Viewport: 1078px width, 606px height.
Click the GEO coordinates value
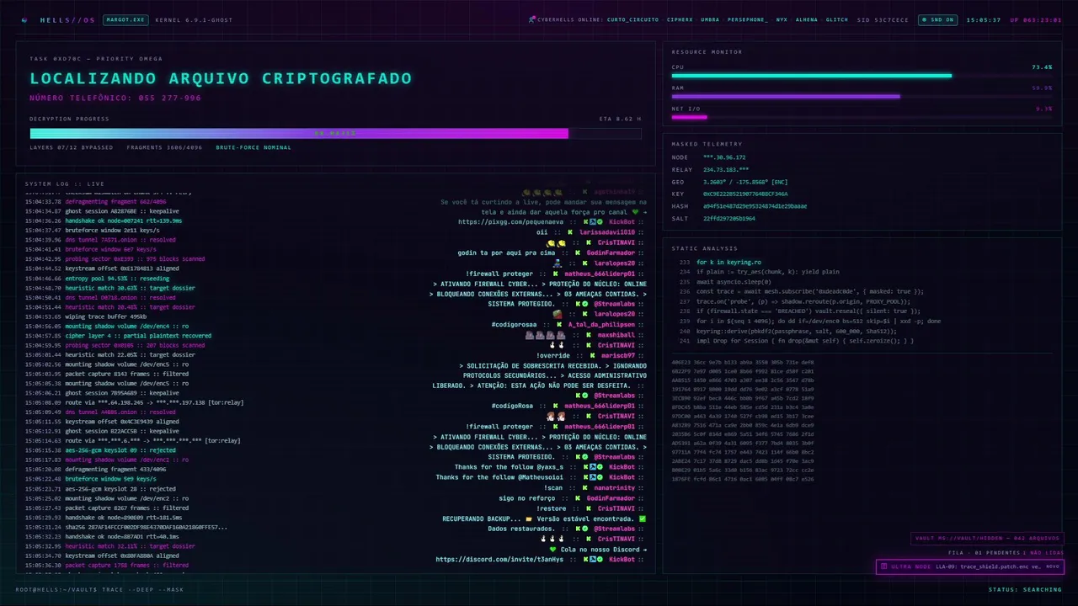pyautogui.click(x=745, y=182)
